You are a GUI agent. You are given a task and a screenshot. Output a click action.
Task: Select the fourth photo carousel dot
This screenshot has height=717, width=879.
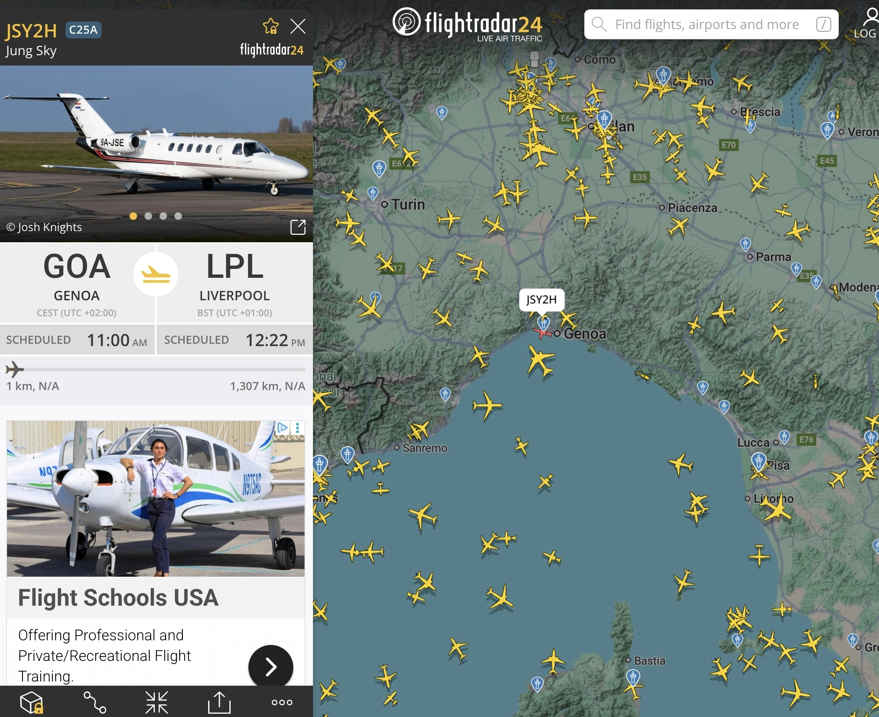pos(178,216)
